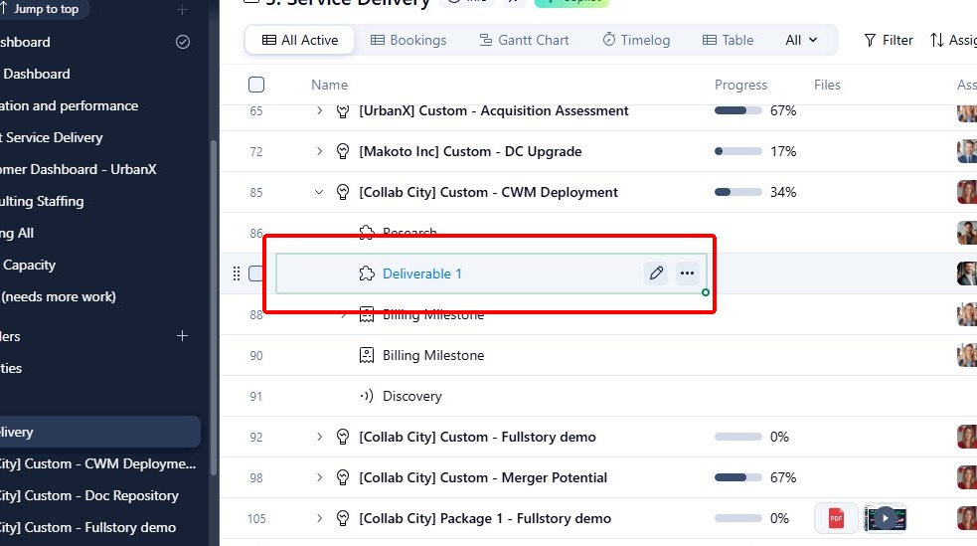Click the up arrow icon beside Jump to top
Image resolution: width=977 pixels, height=546 pixels.
click(3, 8)
